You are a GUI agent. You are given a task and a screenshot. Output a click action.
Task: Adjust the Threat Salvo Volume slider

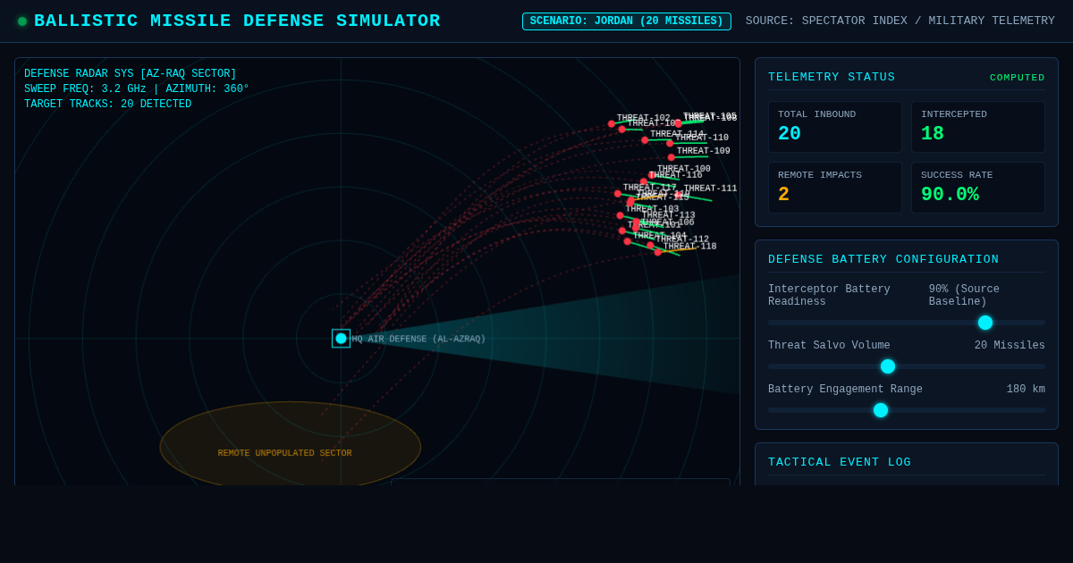coord(907,366)
